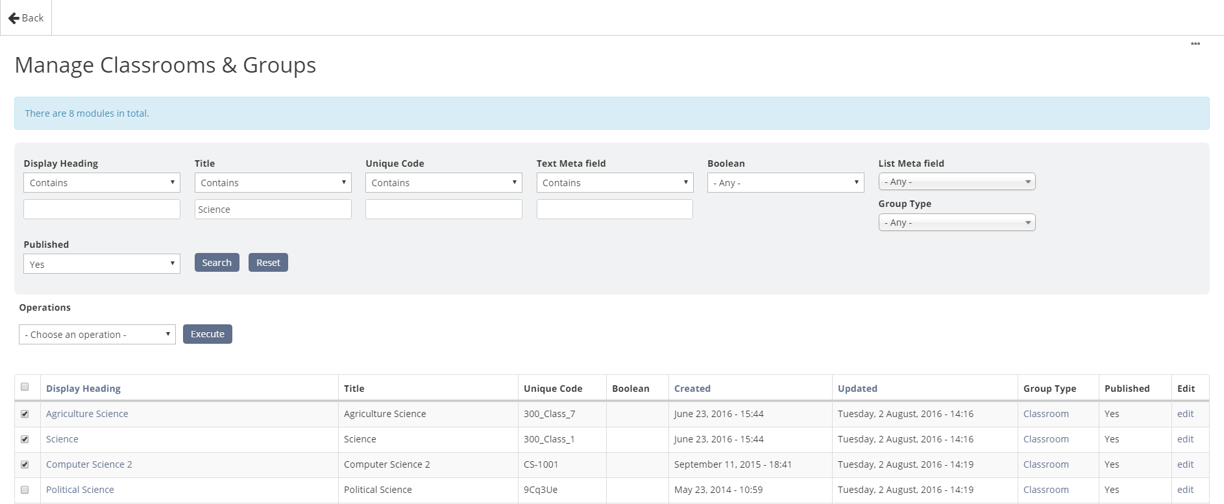
Task: Click the Search button
Action: coord(217,263)
